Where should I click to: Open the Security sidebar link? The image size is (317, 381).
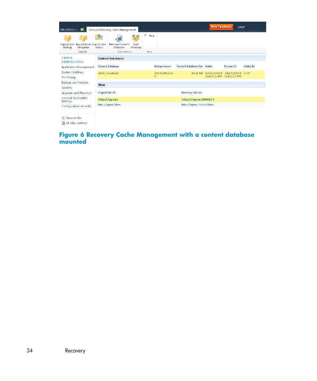tap(67, 88)
